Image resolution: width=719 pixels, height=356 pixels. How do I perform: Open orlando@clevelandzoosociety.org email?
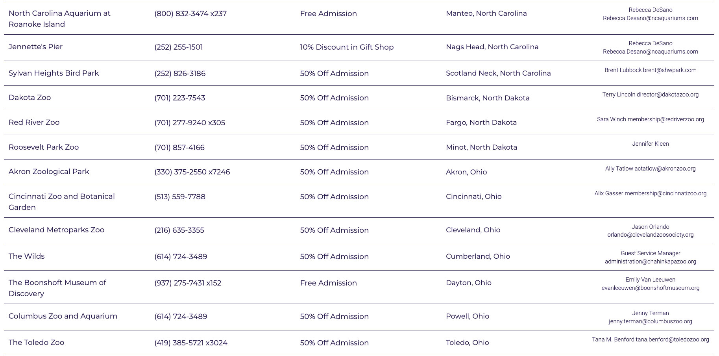tap(650, 235)
